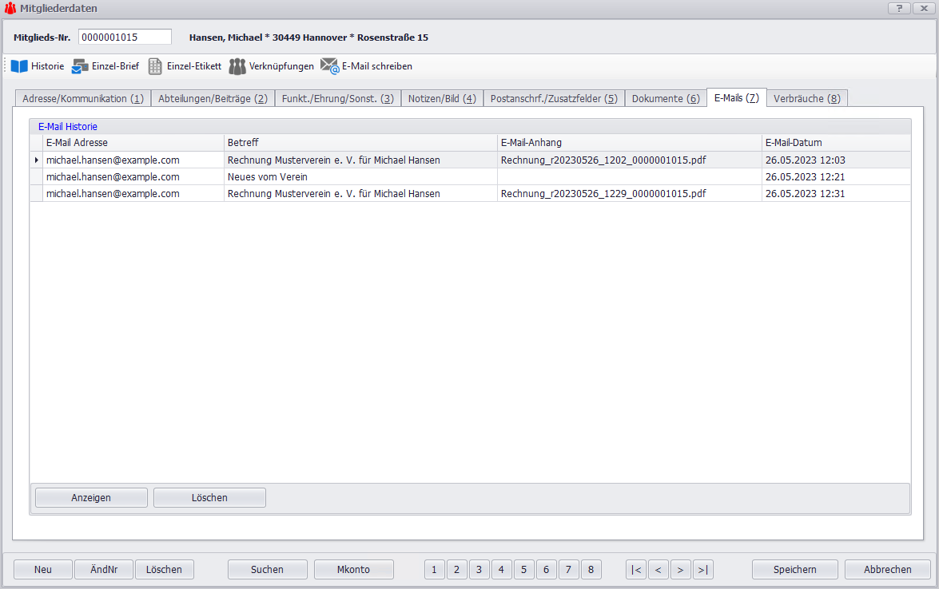This screenshot has width=939, height=589.
Task: Sort by E-Mail-Datum column header
Action: pos(835,143)
